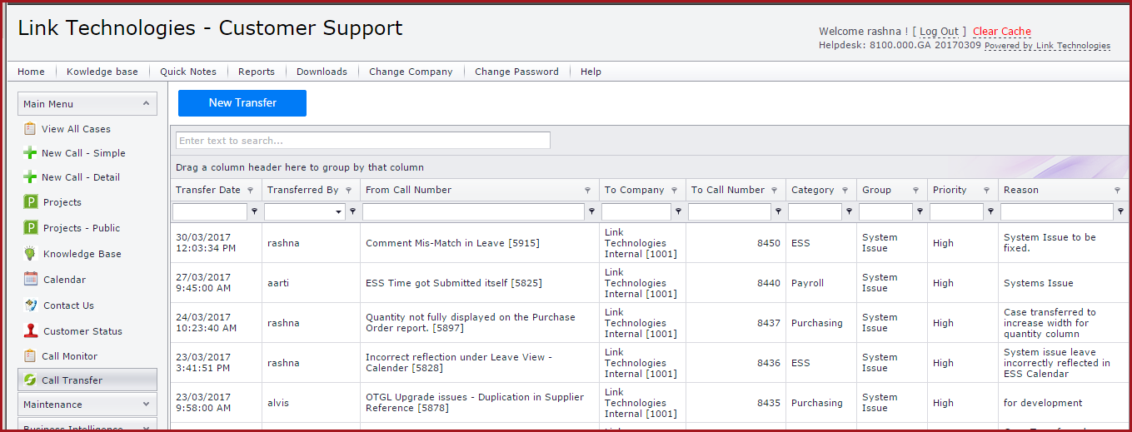The image size is (1132, 432).
Task: Sort by the Transfer Date column header
Action: (x=208, y=190)
